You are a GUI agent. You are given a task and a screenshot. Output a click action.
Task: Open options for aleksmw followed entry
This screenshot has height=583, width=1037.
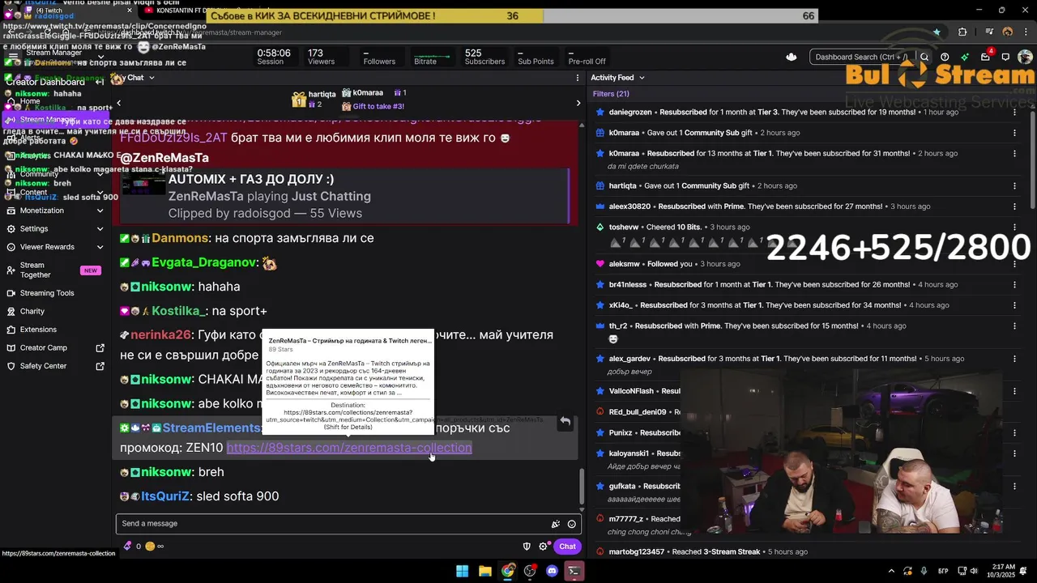tap(1014, 264)
